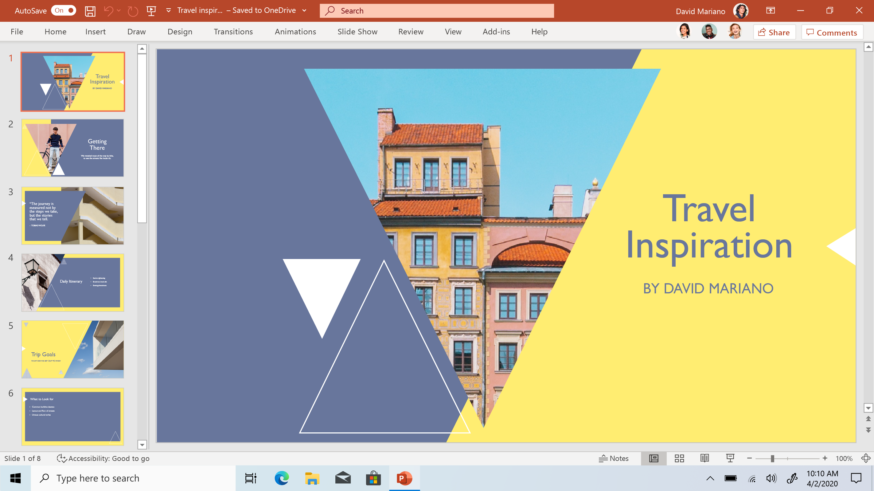Viewport: 874px width, 491px height.
Task: Expand the Undo history dropdown arrow
Action: click(119, 10)
